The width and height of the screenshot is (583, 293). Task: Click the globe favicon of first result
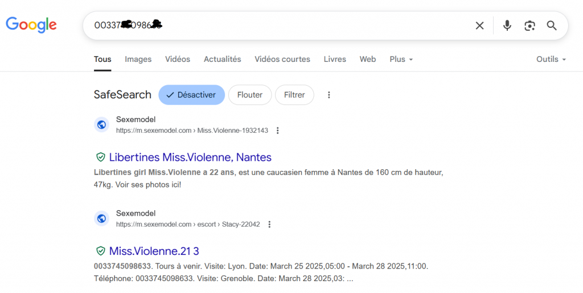click(x=101, y=125)
